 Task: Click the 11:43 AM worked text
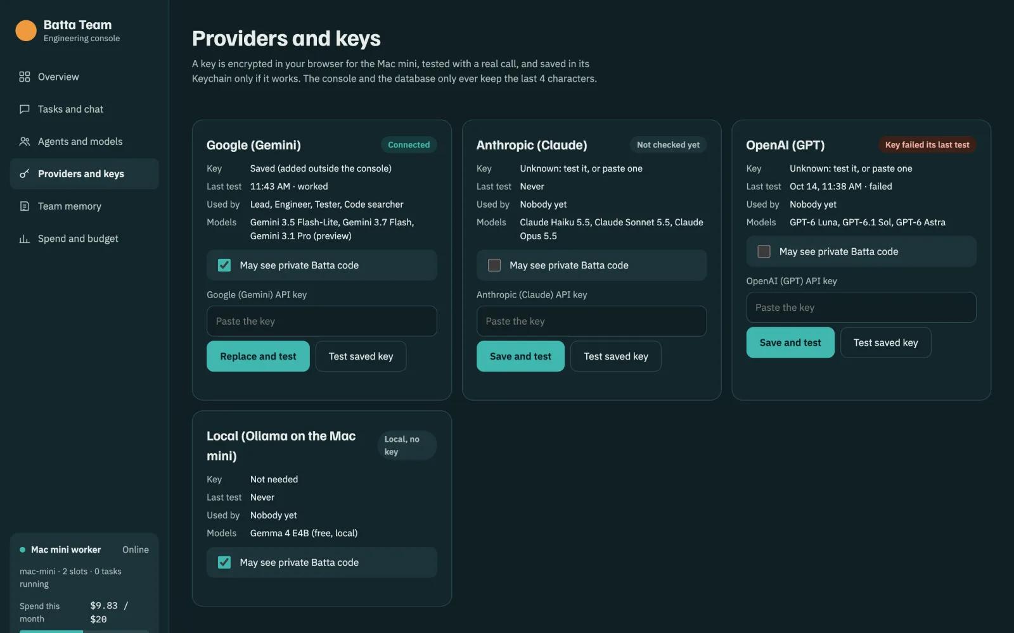pyautogui.click(x=289, y=186)
